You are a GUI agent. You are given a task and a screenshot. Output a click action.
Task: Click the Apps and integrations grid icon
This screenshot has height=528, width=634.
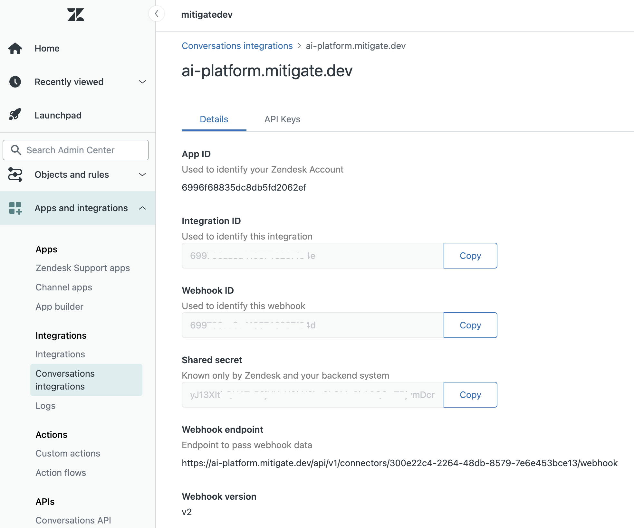(15, 208)
